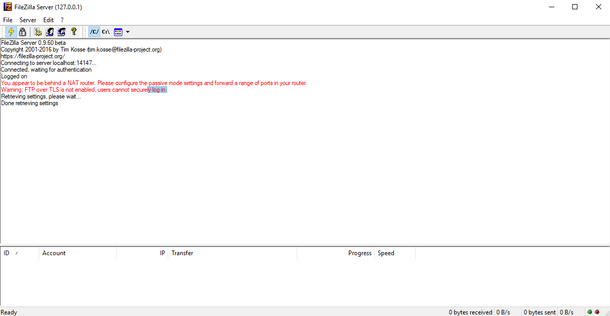Open the File menu
Image resolution: width=610 pixels, height=316 pixels.
8,20
